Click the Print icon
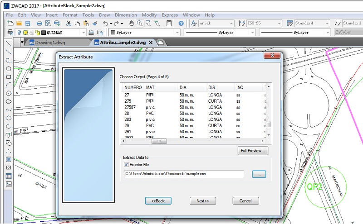 (39, 23)
